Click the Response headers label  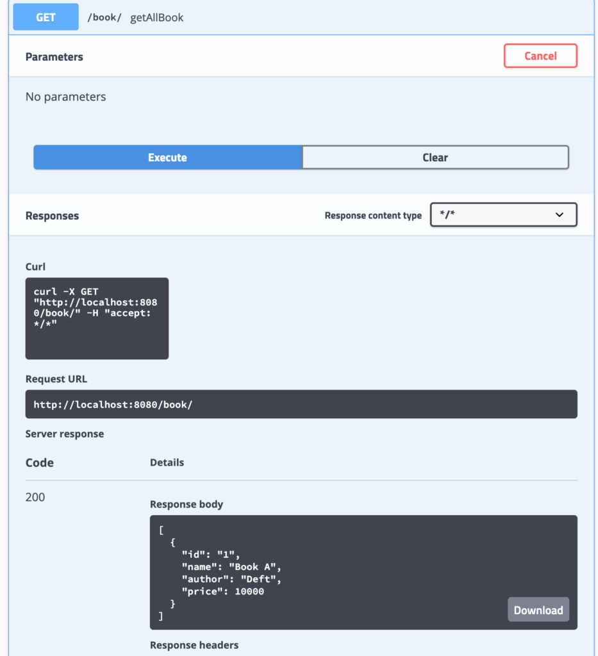point(194,645)
